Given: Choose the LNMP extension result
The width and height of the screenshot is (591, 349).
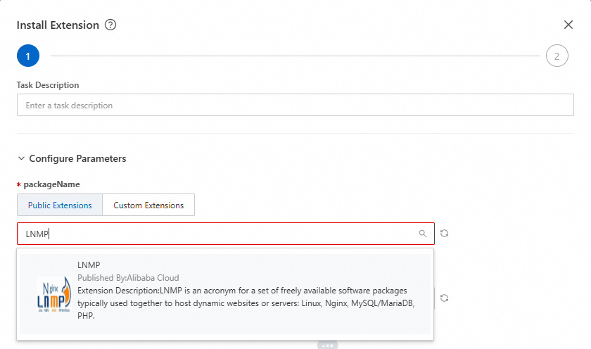Looking at the screenshot, I should pos(225,294).
